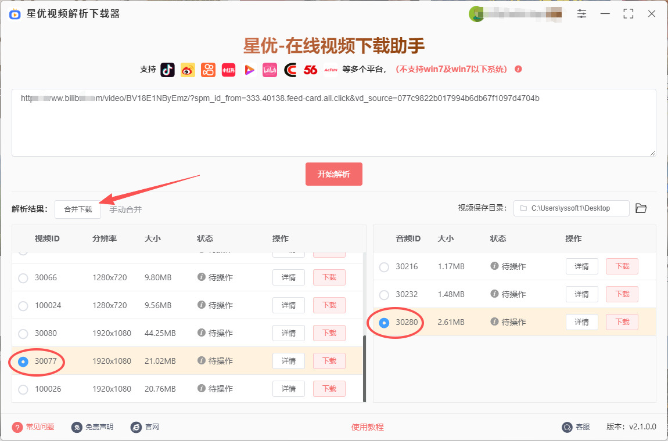The image size is (668, 441).
Task: Open 详情 for audio 30216
Action: point(582,266)
